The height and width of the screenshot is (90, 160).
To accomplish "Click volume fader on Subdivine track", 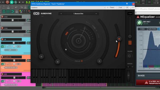I will [x=14, y=60].
